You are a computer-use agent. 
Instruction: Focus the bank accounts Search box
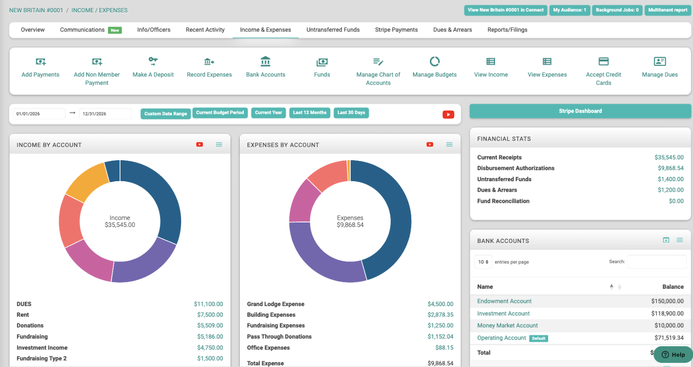[x=657, y=262]
